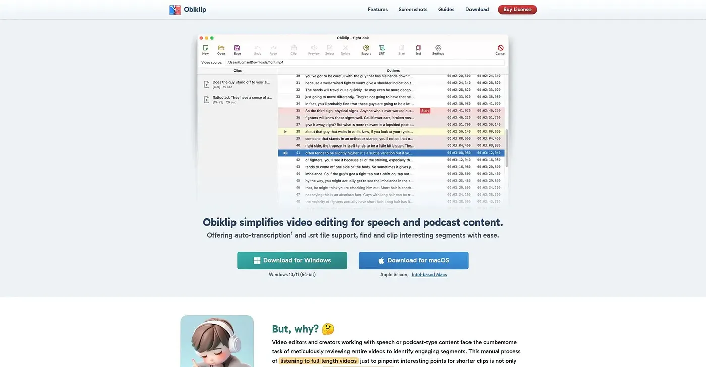Select outline row 38 'about that guy that walks in a tilt'
706x367 pixels.
point(392,132)
